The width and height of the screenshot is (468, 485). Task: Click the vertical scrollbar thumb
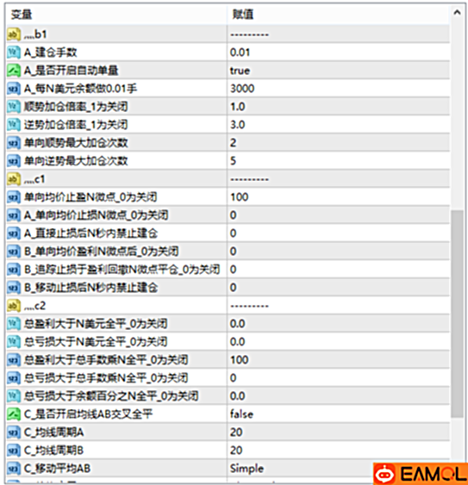click(x=457, y=314)
